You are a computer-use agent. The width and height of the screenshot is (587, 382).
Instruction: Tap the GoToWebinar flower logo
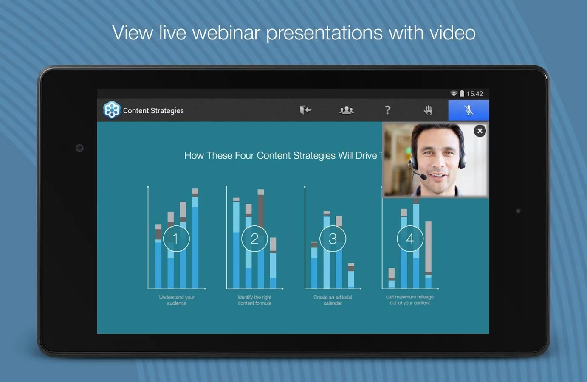112,110
